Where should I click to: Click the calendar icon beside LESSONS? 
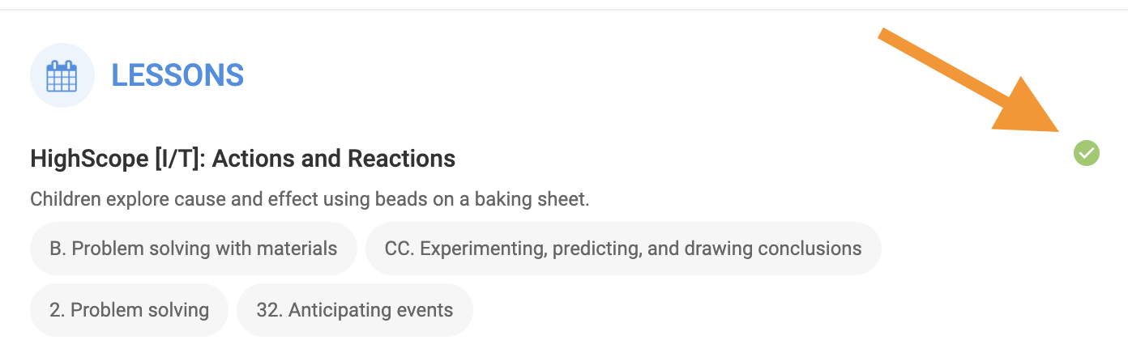click(62, 76)
